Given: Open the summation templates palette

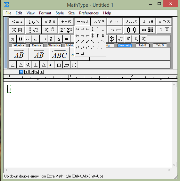Looking at the screenshot, I should pos(66,30).
